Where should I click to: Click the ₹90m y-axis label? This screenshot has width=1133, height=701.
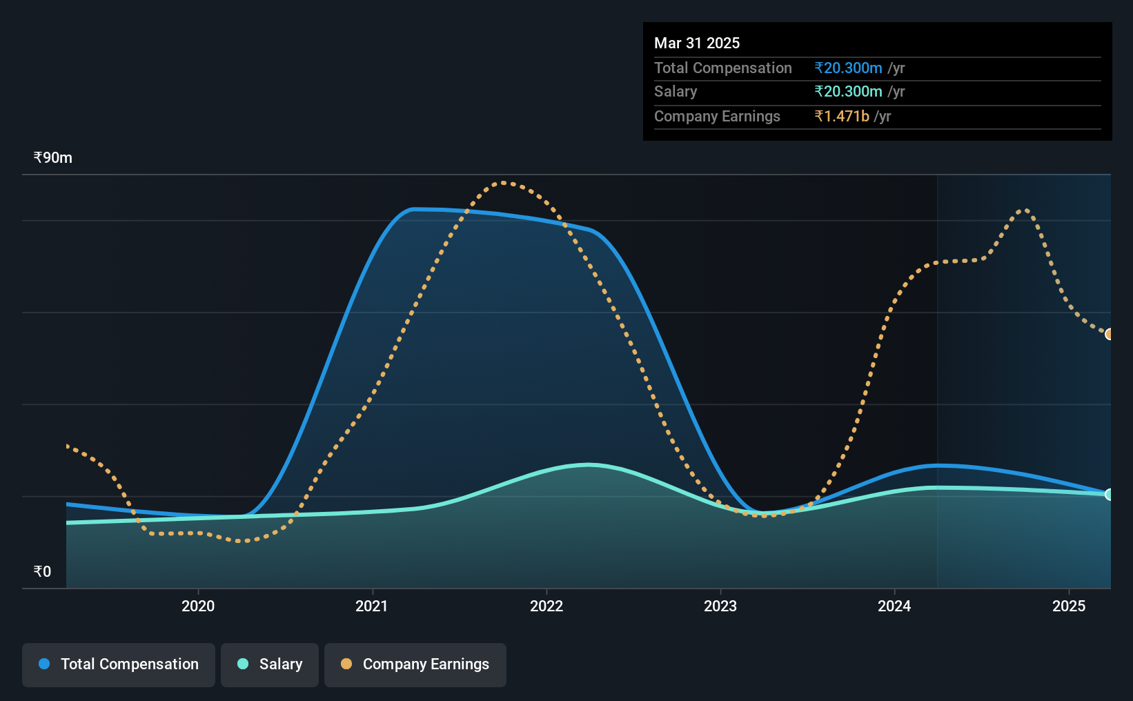53,157
